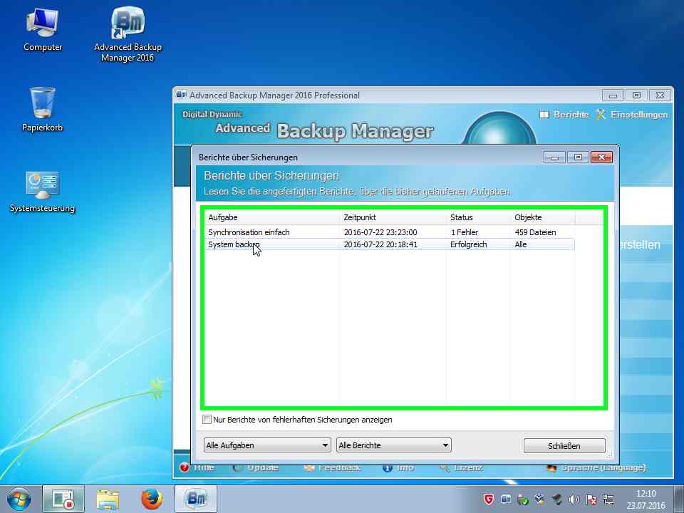Minimize the 'Berichte über Sicherungen' dialog

(x=554, y=157)
